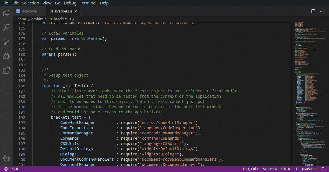Open the Explorer view in activity bar
The height and width of the screenshot is (172, 329).
(6, 13)
